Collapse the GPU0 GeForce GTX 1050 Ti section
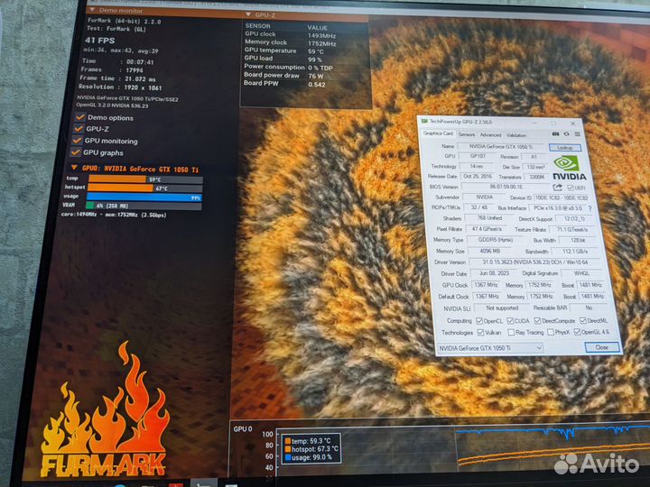650x487 pixels. (x=74, y=168)
